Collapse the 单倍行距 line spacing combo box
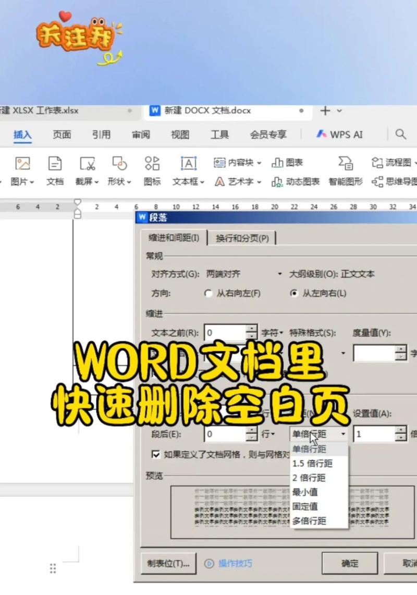Viewport: 417px width, 595px height. click(x=344, y=433)
